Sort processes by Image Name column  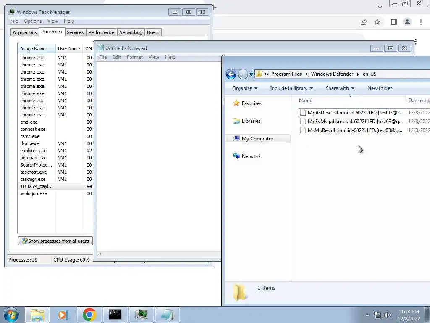[x=37, y=49]
